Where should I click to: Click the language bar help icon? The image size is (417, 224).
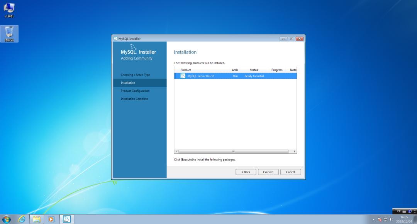pyautogui.click(x=410, y=211)
